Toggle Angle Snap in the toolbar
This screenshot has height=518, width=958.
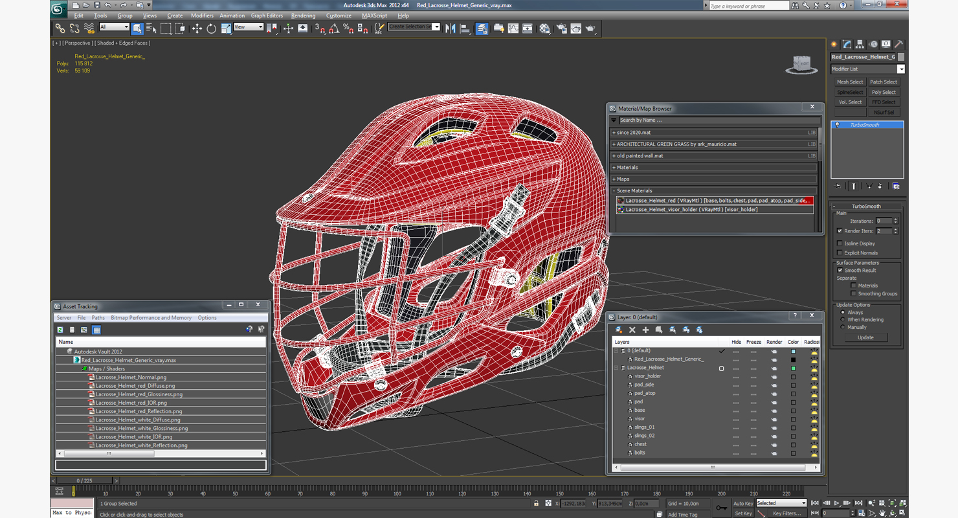(x=334, y=28)
